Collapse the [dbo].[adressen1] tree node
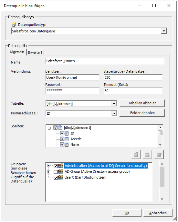The image size is (178, 222). click(49, 128)
